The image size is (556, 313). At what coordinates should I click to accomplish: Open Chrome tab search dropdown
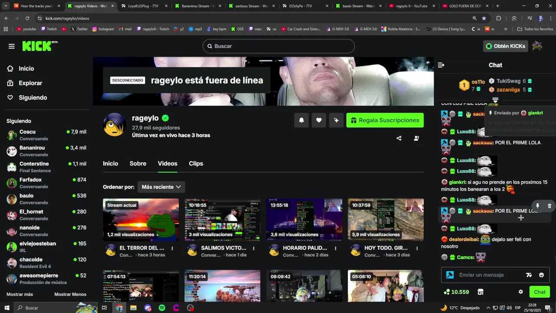tap(5, 6)
